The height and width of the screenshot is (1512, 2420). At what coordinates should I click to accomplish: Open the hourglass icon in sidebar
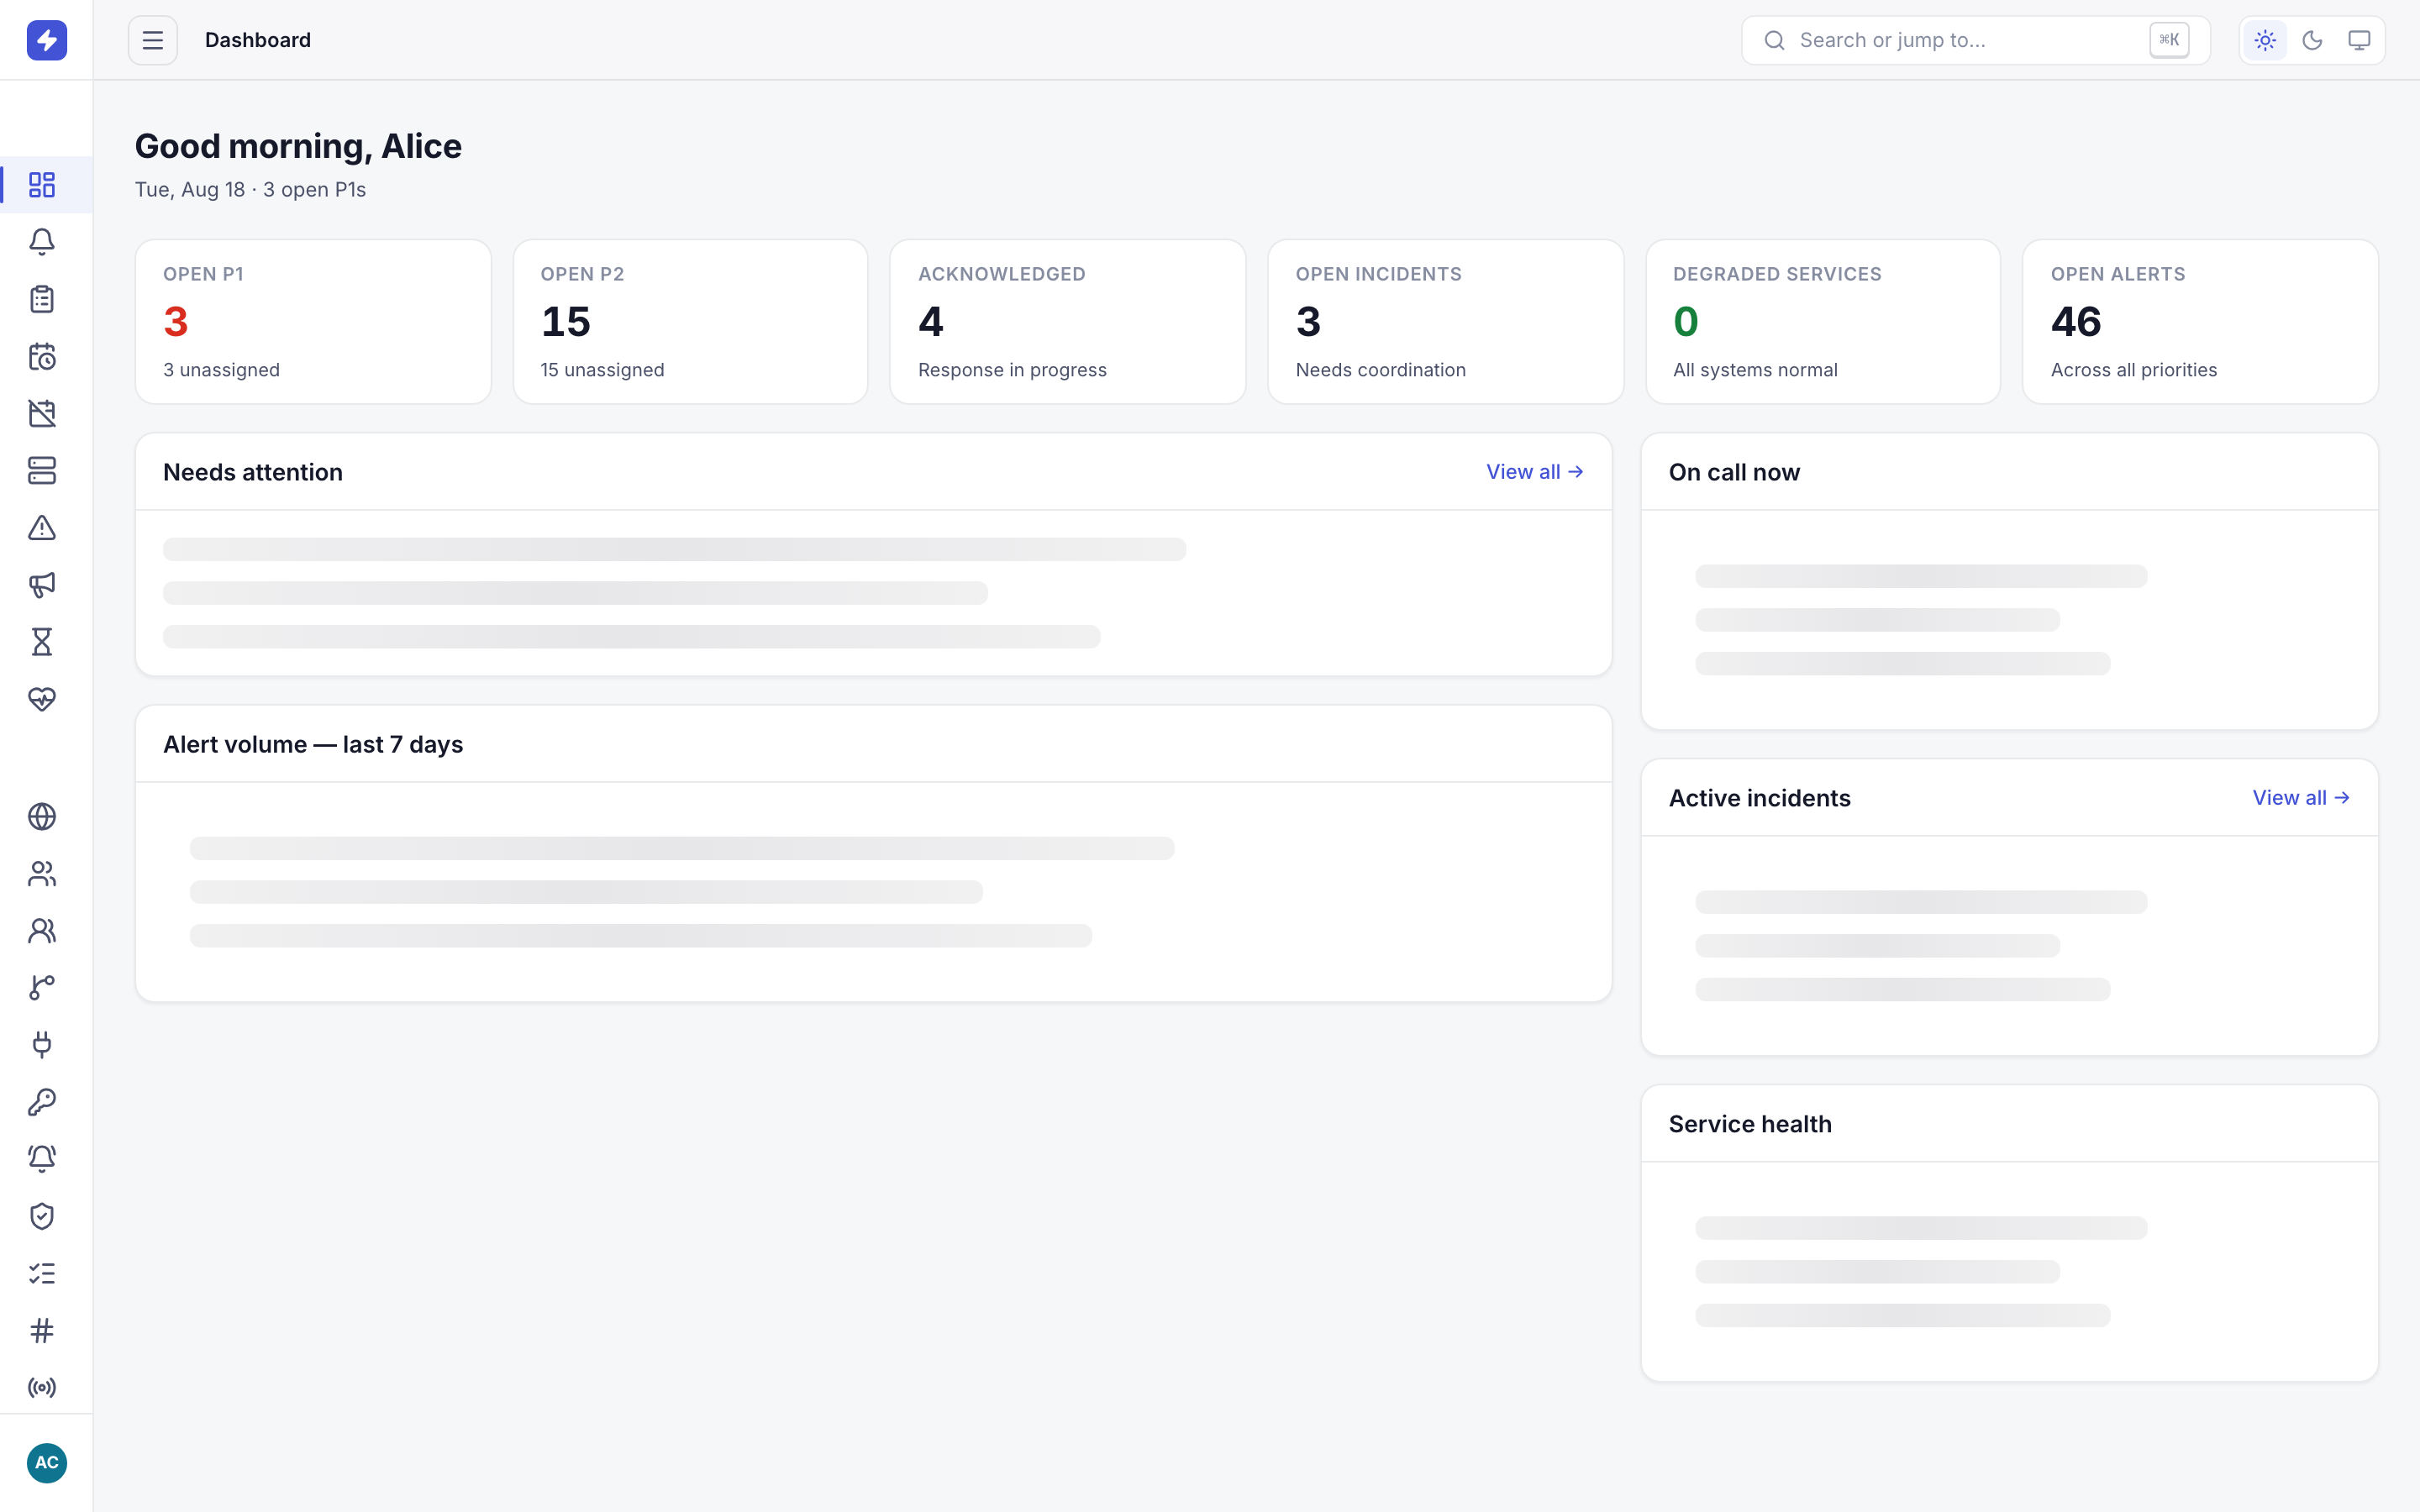pyautogui.click(x=42, y=641)
